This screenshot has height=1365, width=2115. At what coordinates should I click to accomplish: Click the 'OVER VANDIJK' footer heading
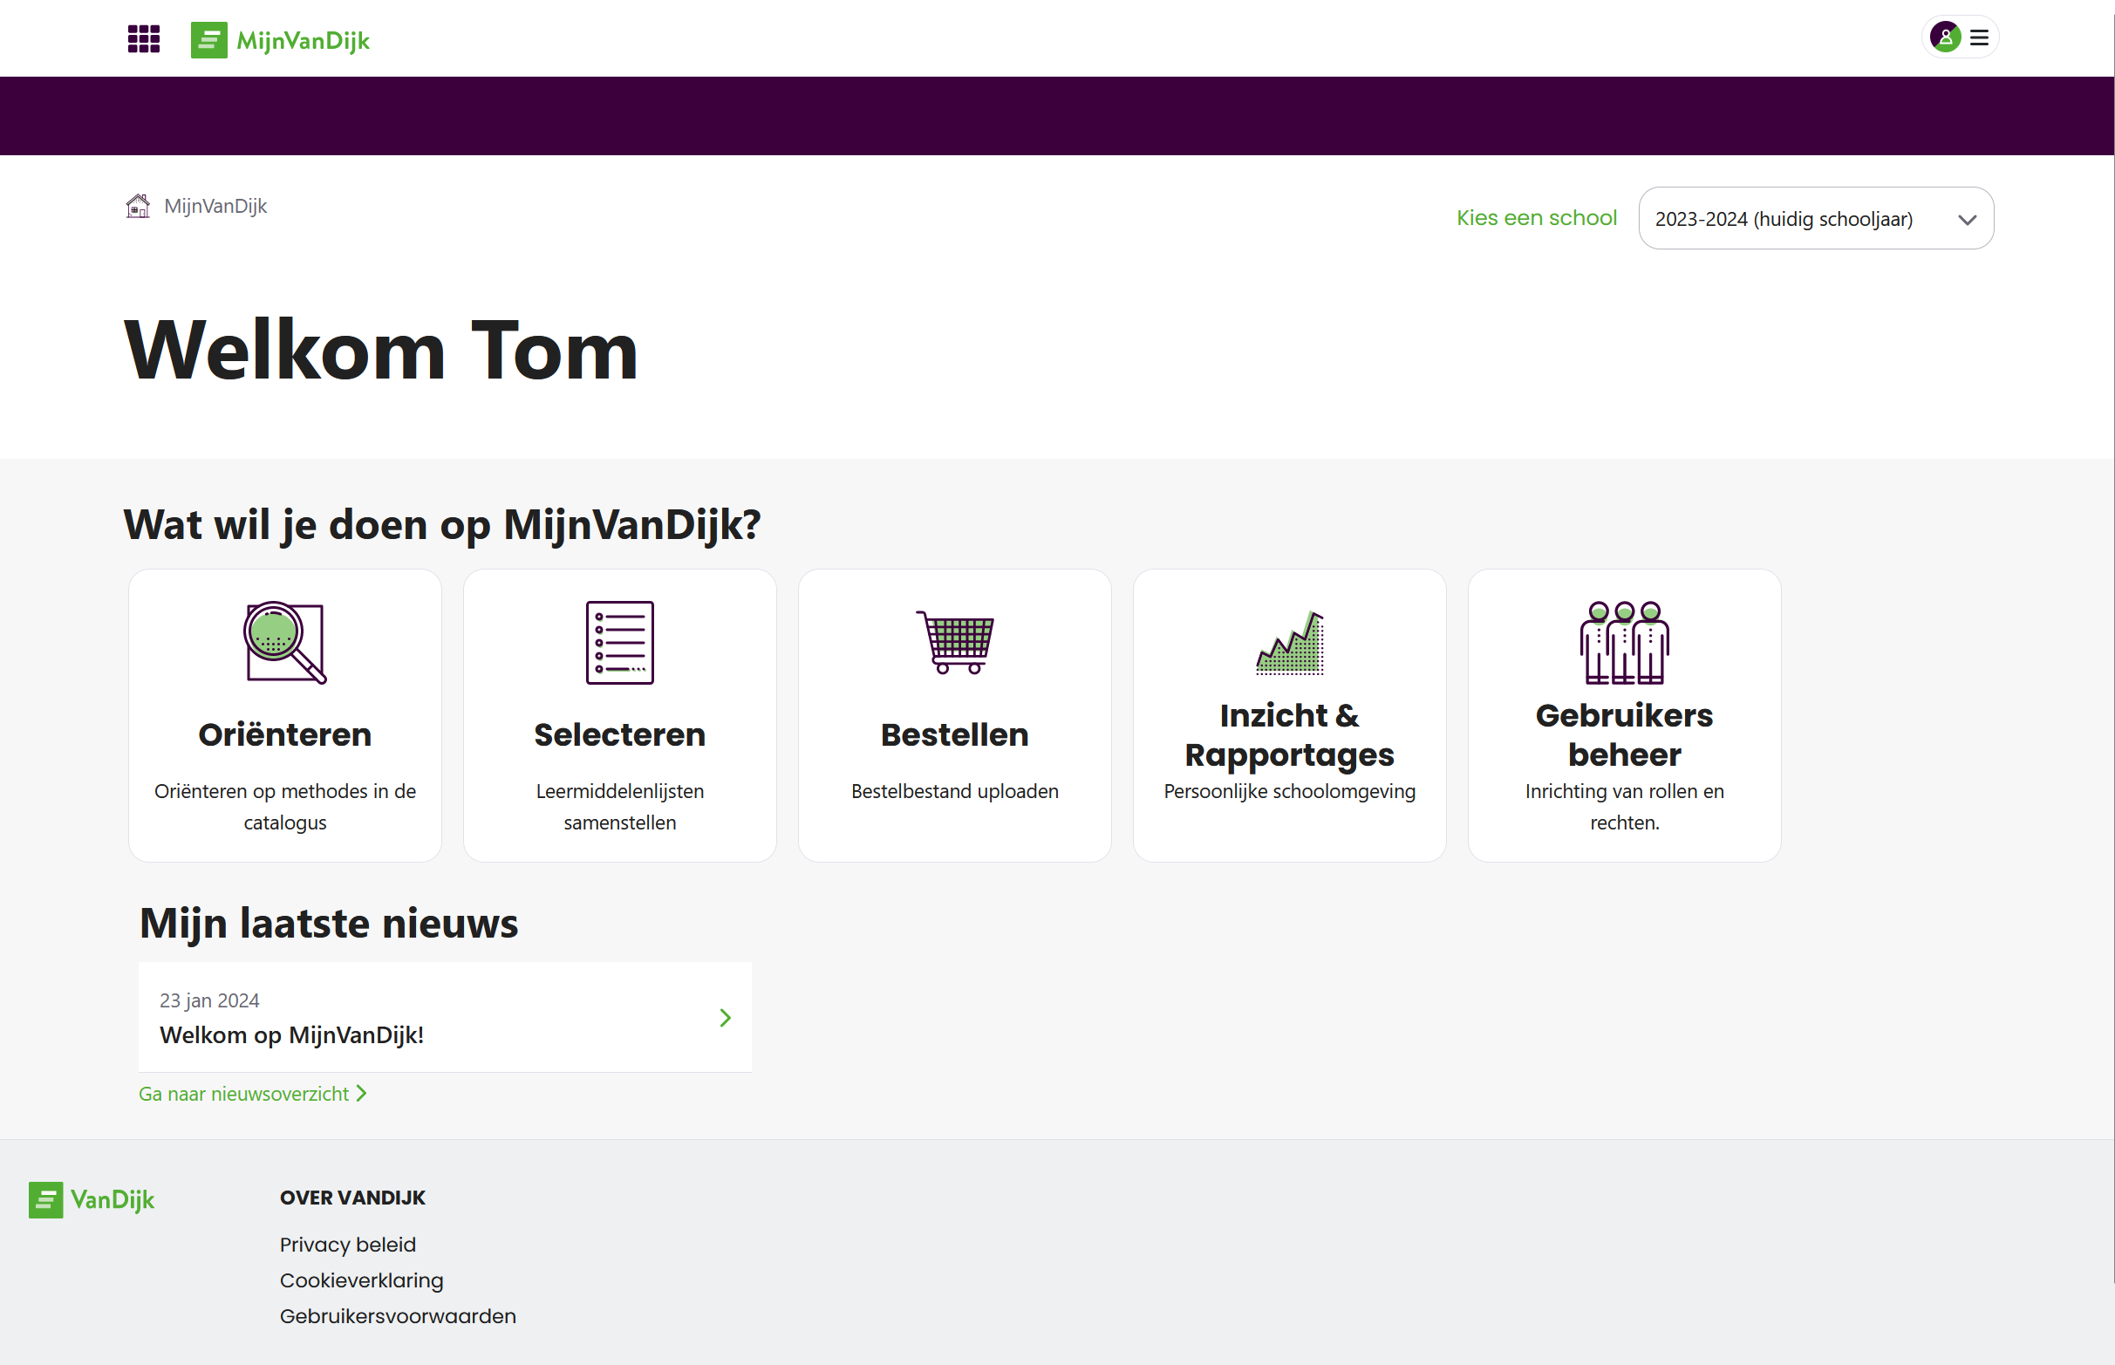[x=352, y=1198]
